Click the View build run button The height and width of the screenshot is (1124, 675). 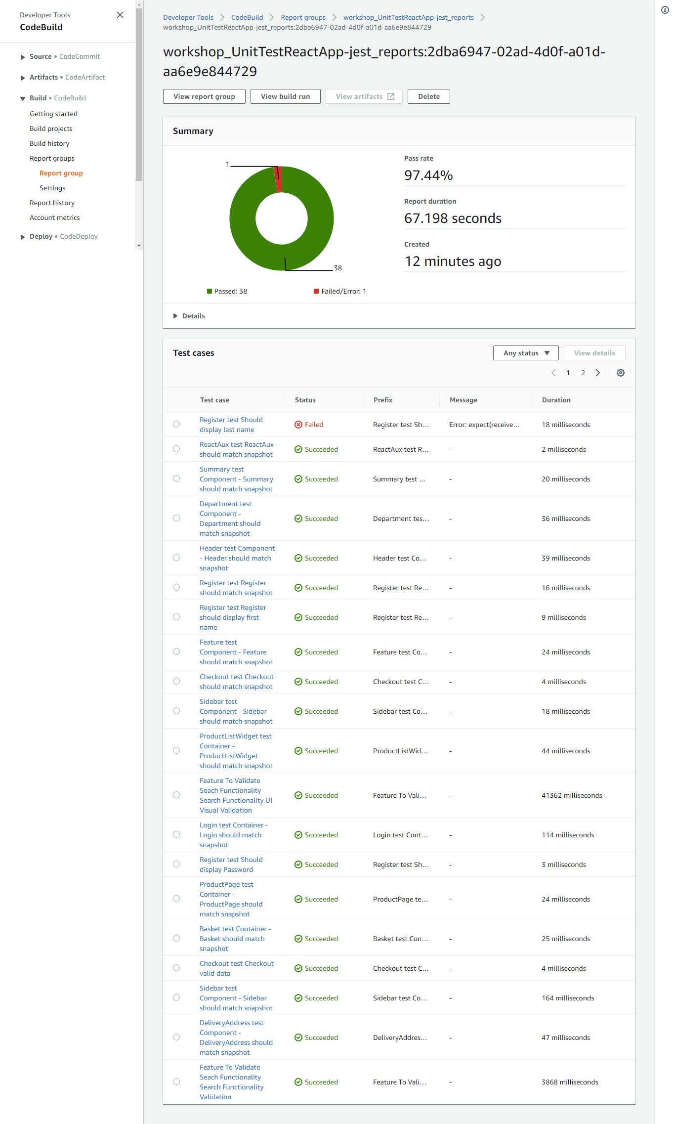[x=286, y=96]
